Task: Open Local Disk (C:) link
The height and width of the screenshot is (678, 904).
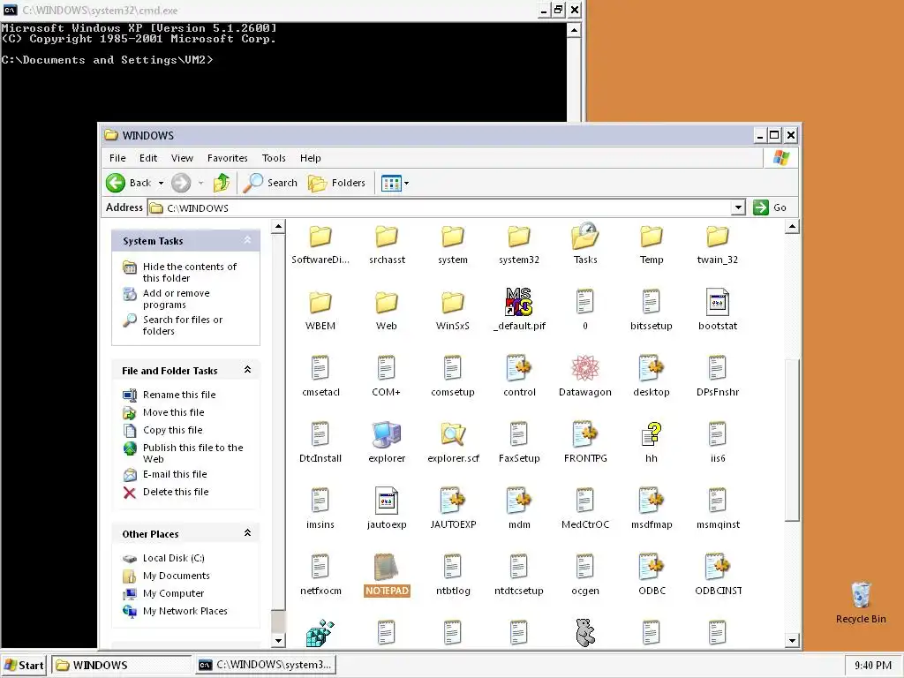Action: coord(174,558)
